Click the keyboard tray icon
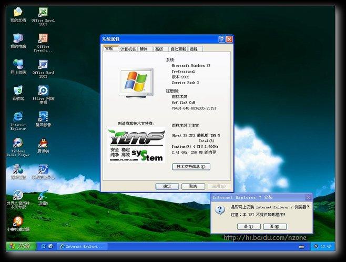The height and width of the screenshot is (262, 346). coord(302,247)
